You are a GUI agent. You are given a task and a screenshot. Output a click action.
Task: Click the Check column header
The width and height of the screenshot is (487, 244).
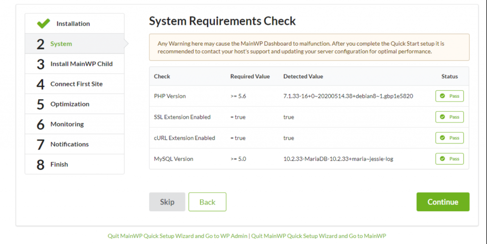(x=162, y=76)
